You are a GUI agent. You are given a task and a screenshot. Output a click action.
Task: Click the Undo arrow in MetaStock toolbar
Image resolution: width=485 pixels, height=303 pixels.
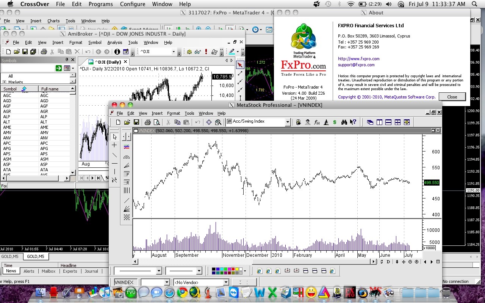197,122
